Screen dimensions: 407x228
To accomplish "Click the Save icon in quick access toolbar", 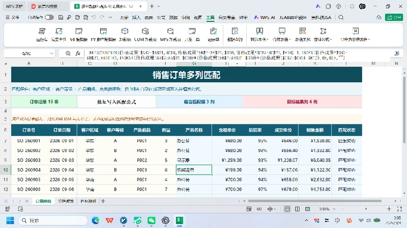I will coord(61,17).
